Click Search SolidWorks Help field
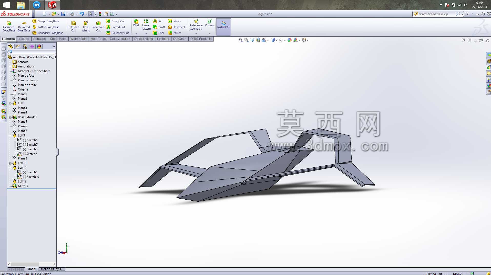Viewport: 491px width, 275px height. [436, 14]
